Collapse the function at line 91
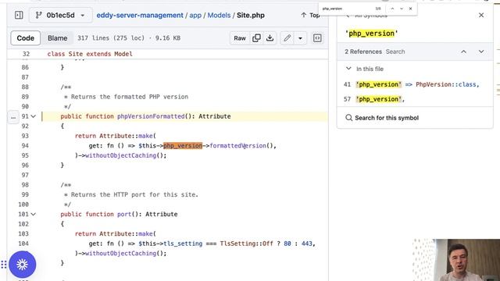This screenshot has height=281, width=500. pos(33,116)
